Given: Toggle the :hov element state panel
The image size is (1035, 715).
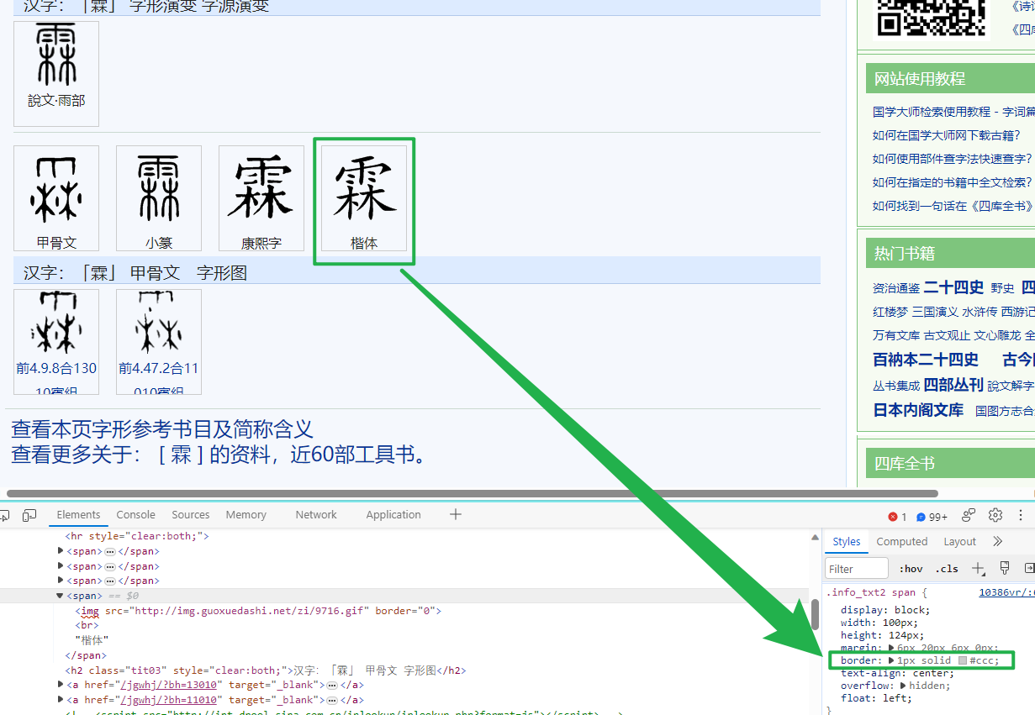Looking at the screenshot, I should (911, 569).
